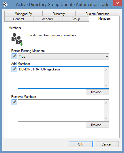This screenshot has height=153, width=124.
Task: Click pencil icon beside Add Members box
Action: tap(14, 69)
